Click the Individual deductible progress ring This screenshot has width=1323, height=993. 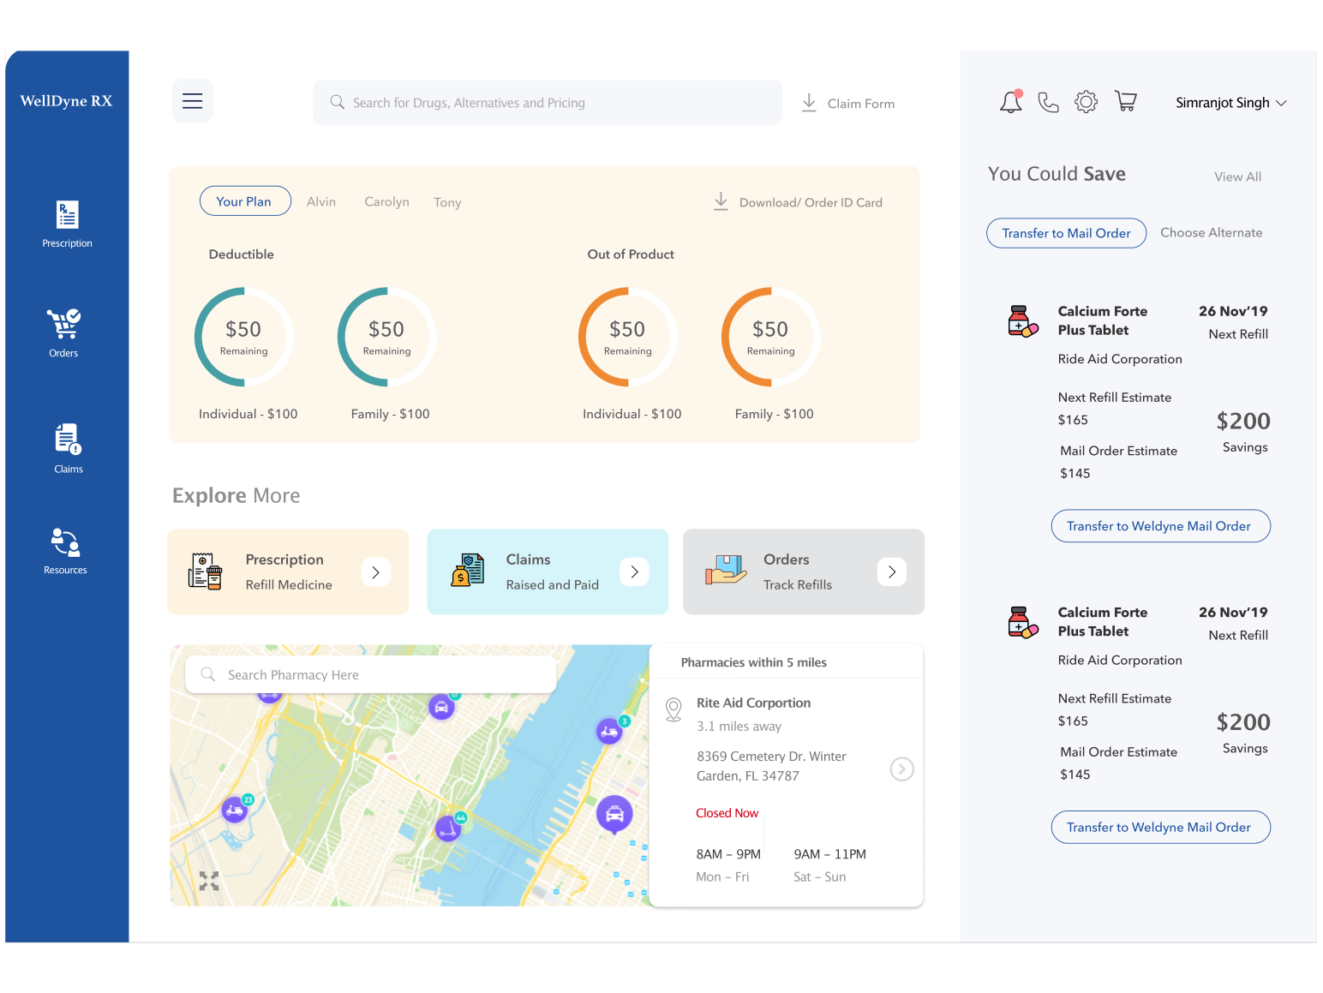click(243, 336)
